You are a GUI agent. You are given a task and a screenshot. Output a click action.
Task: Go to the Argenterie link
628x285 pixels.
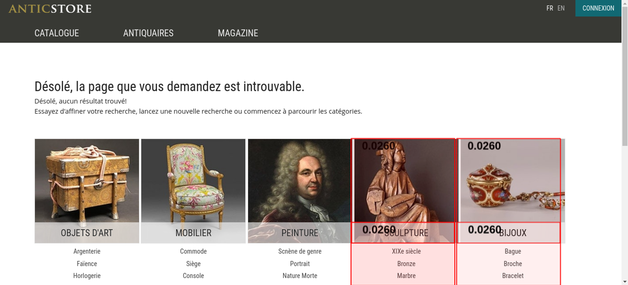coord(87,251)
